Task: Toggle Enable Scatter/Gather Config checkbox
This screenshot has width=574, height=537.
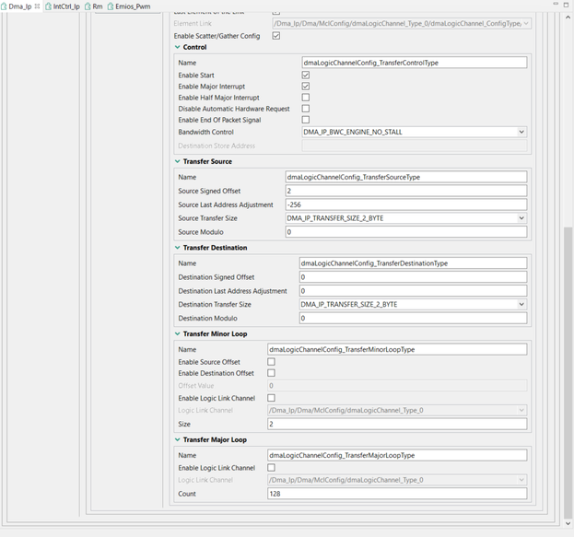Action: (276, 36)
